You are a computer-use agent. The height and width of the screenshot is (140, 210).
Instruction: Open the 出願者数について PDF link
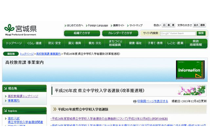109,119
